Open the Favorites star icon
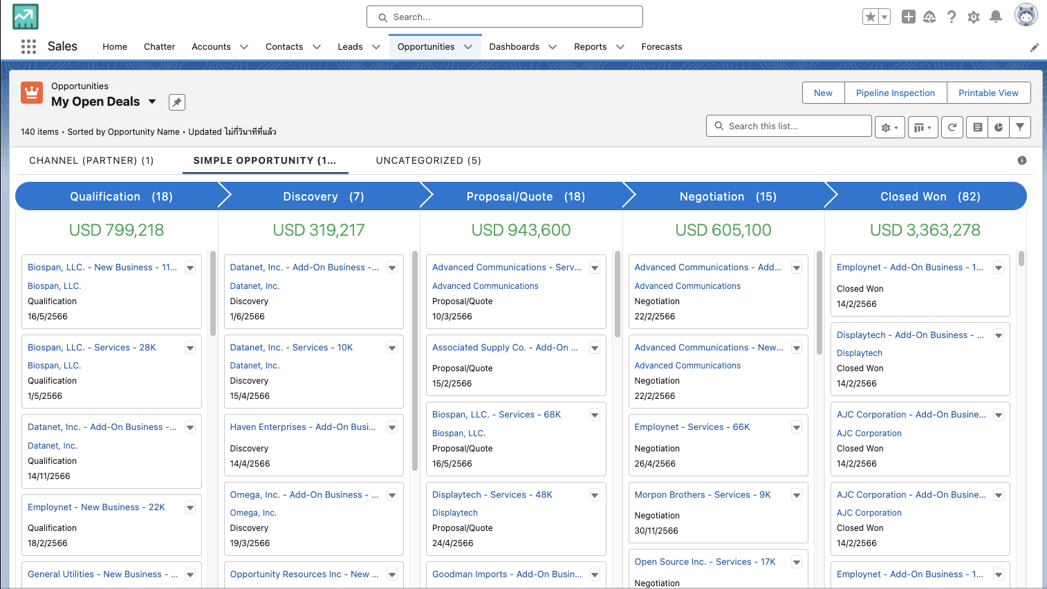1047x589 pixels. pyautogui.click(x=871, y=17)
